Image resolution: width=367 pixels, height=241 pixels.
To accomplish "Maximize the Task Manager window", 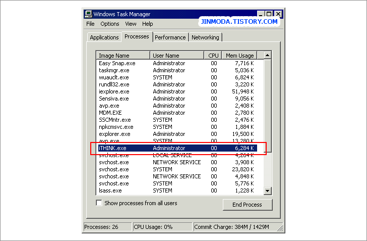I will click(x=269, y=14).
